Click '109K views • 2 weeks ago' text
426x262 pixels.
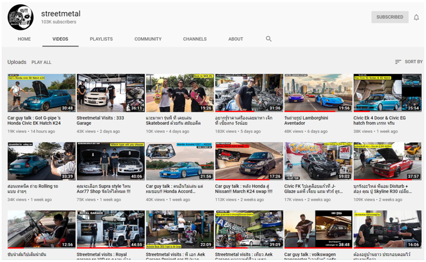378,200
